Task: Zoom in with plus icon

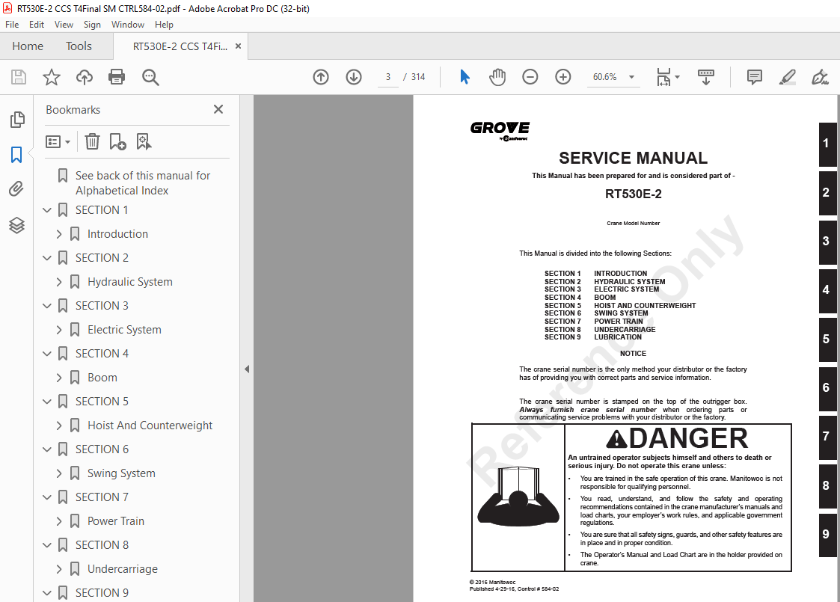Action: pyautogui.click(x=562, y=77)
